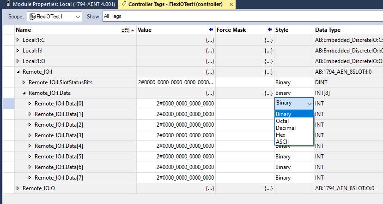Expand the Remote_IO:O tag

click(18, 188)
